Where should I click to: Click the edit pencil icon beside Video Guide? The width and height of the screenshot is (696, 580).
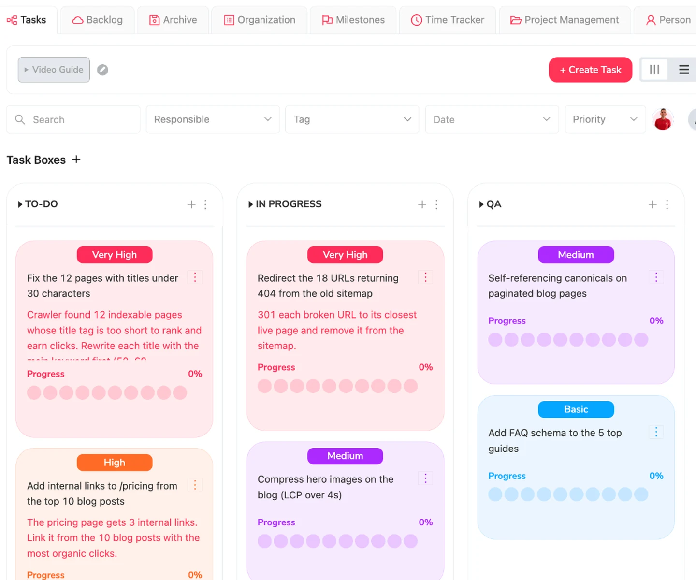[x=102, y=70]
